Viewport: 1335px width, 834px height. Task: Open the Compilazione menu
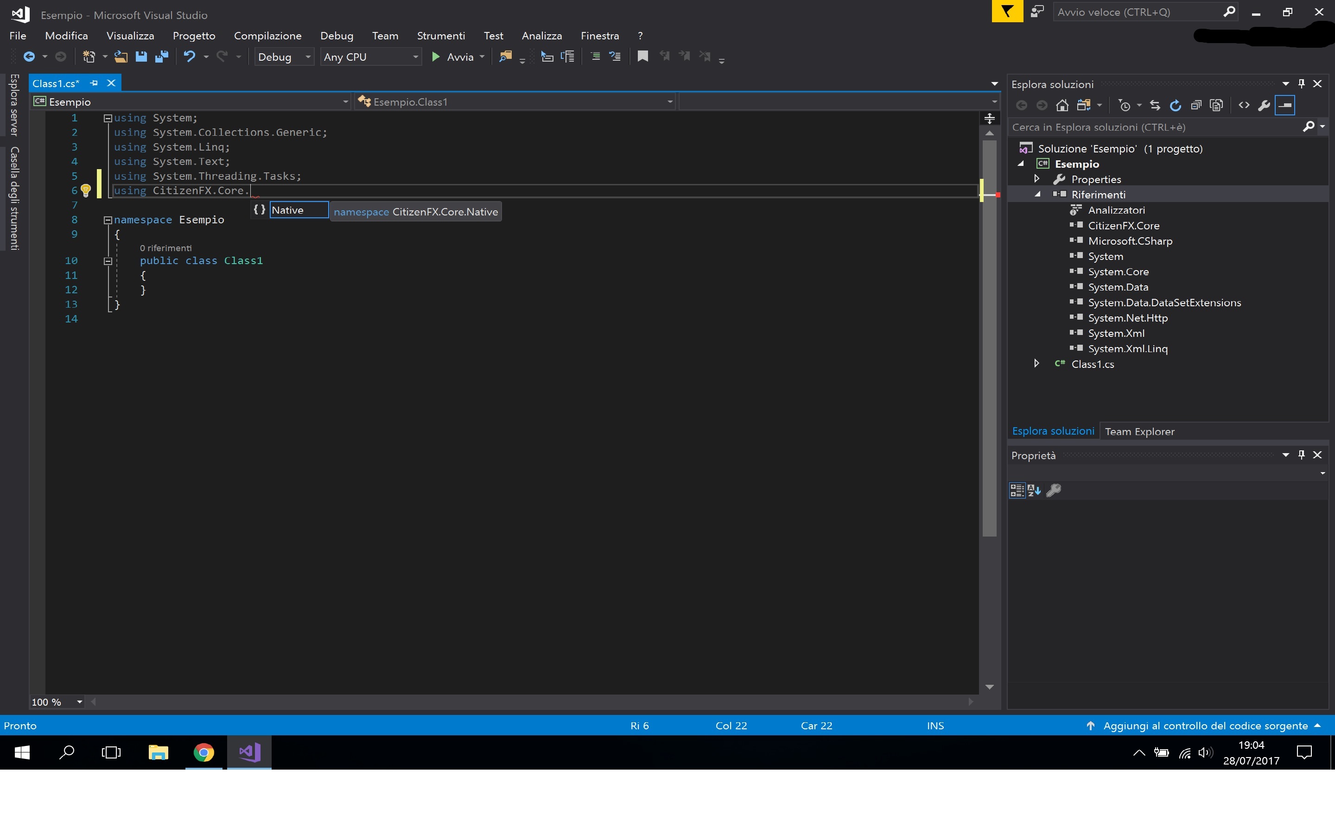pos(267,36)
